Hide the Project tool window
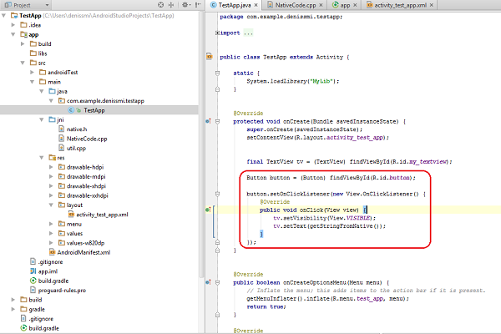 (x=198, y=5)
